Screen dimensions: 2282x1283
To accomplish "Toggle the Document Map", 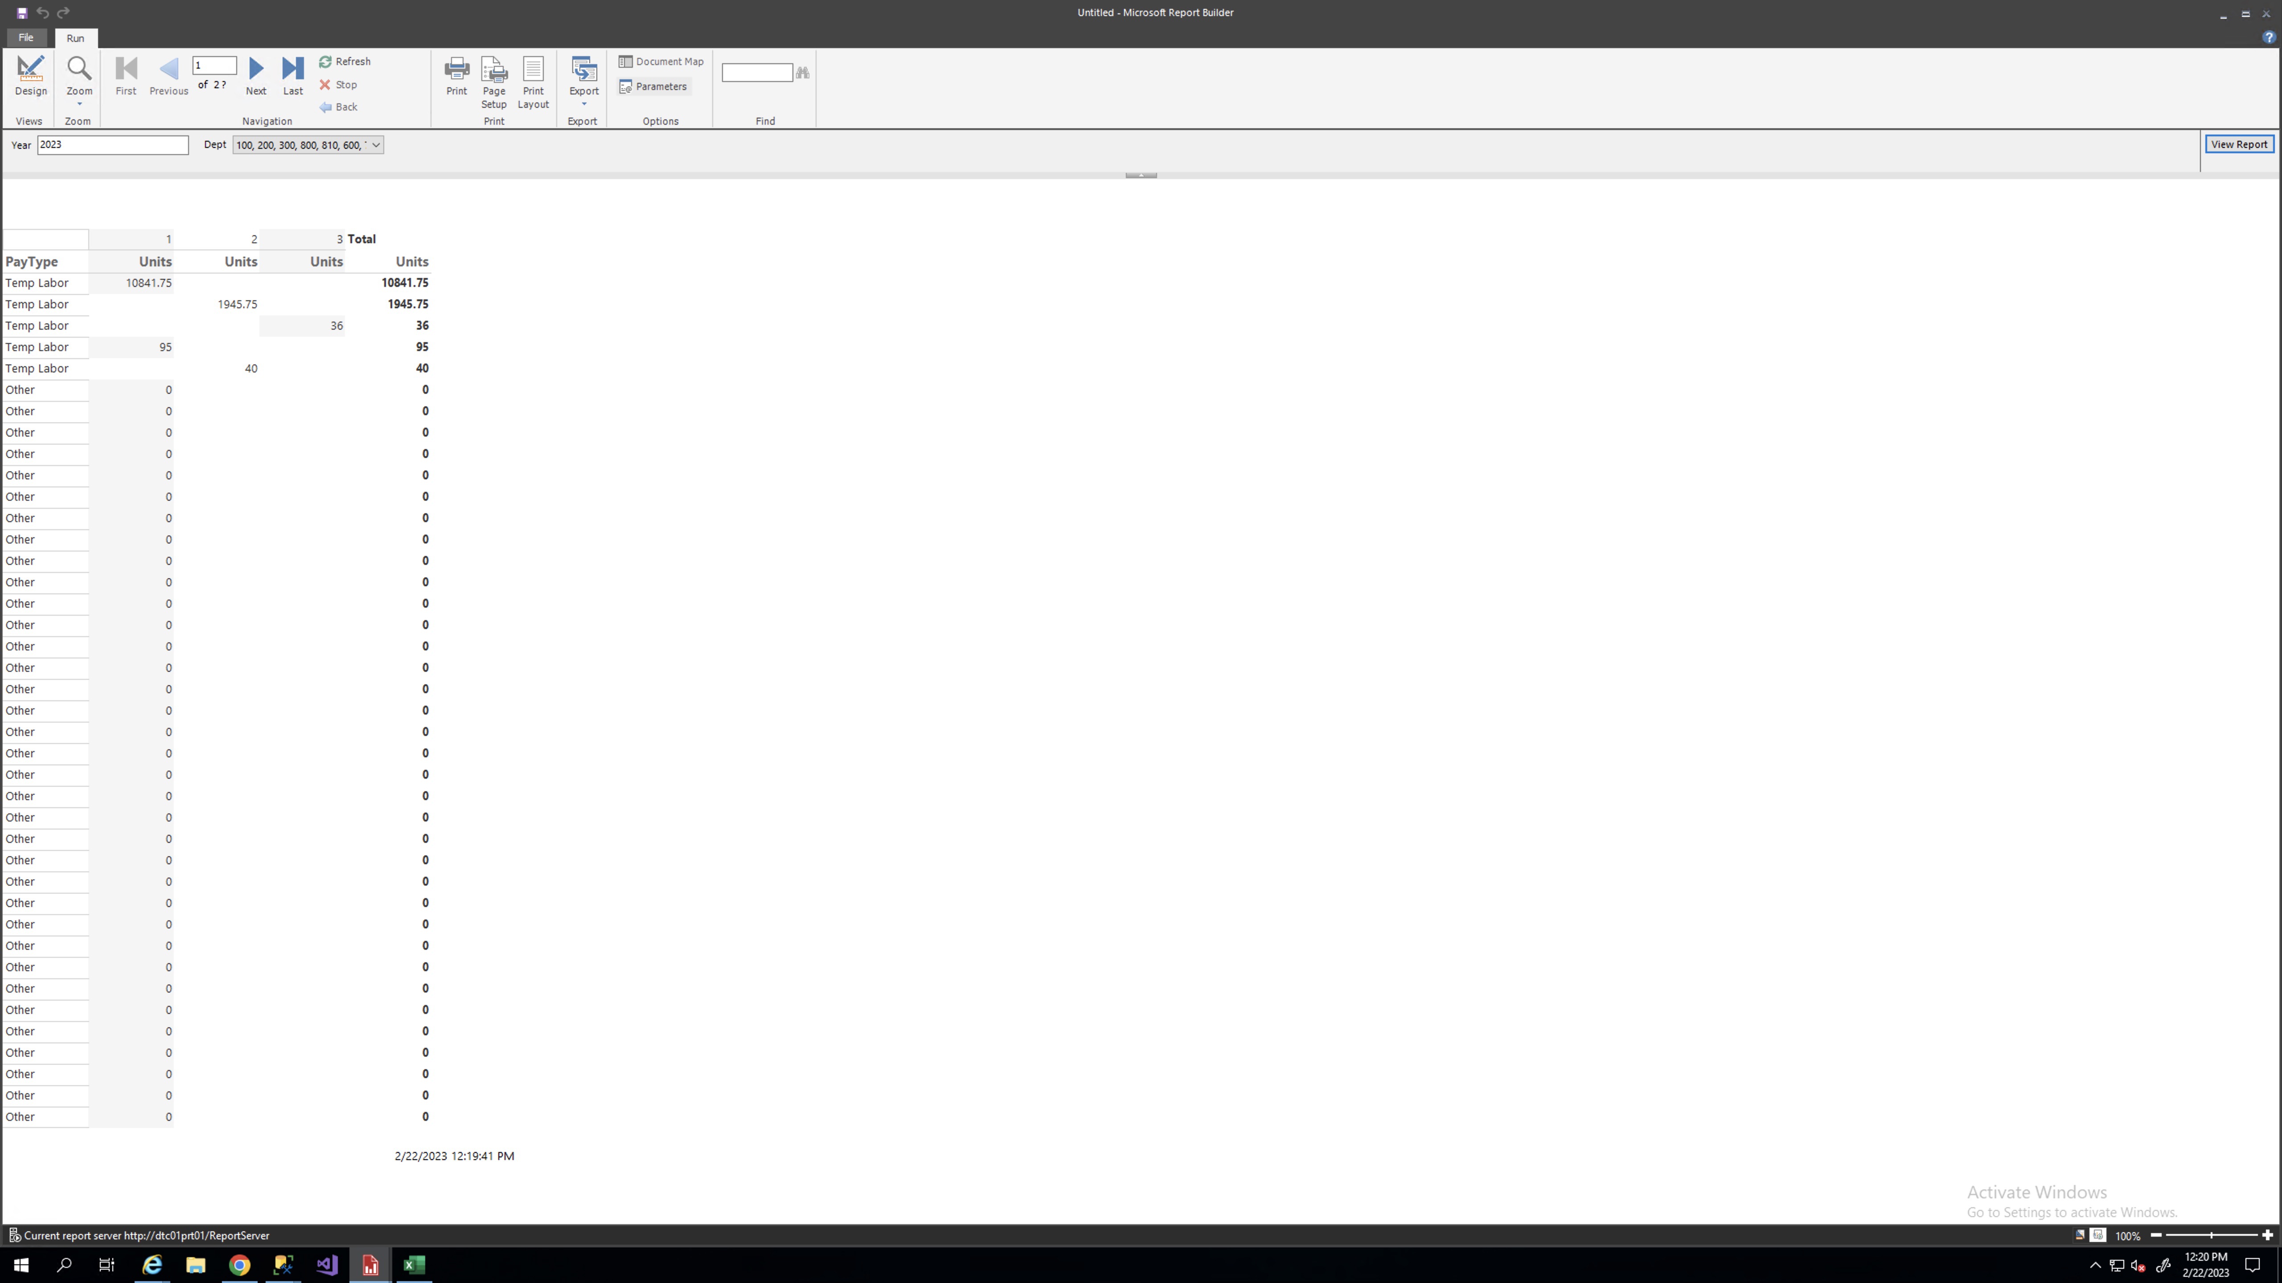I will click(x=661, y=62).
